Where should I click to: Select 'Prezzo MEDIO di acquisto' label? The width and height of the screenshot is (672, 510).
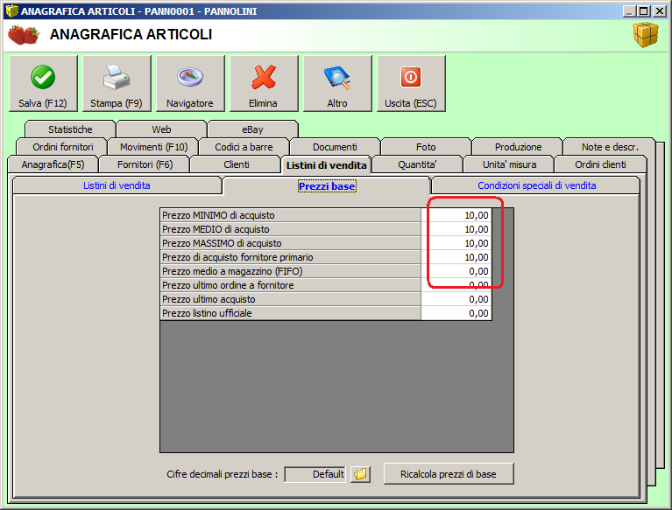(290, 229)
